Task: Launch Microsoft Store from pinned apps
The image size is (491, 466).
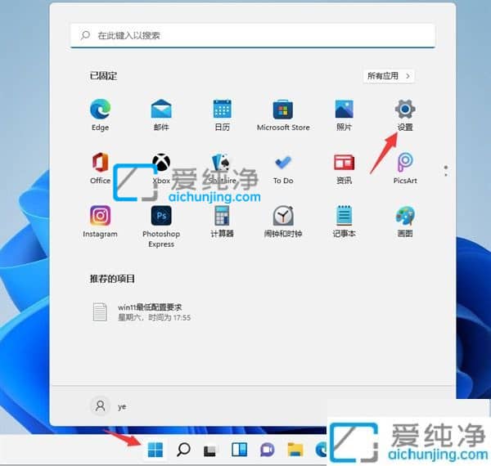Action: pyautogui.click(x=283, y=114)
